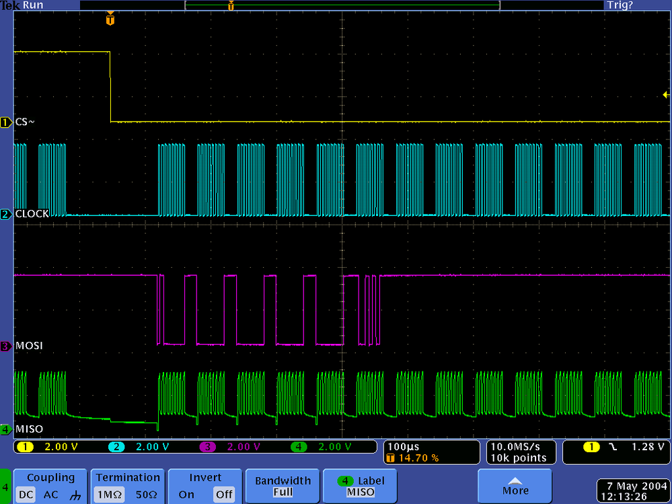Click the trigger level arrow at right edge
The width and height of the screenshot is (672, 504).
[666, 95]
